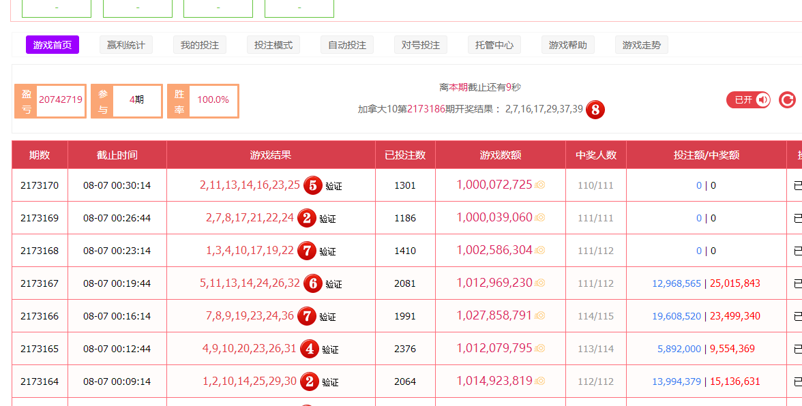Click result ball 4 for period 2173165
This screenshot has width=802, height=406.
pyautogui.click(x=310, y=349)
